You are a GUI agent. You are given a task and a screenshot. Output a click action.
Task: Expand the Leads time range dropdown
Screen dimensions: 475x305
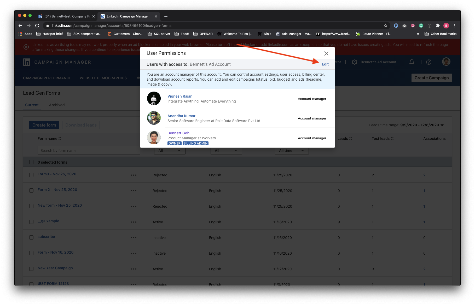click(x=442, y=125)
